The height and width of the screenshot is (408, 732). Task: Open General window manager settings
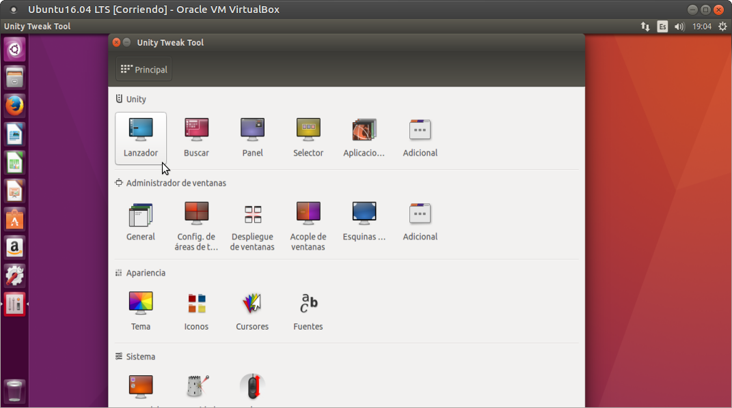point(141,222)
